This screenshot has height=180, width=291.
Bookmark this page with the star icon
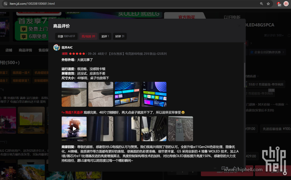pos(268,4)
